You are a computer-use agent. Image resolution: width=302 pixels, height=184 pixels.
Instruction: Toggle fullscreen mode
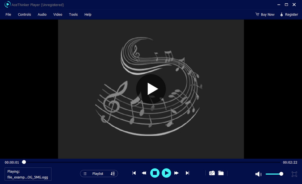294,174
